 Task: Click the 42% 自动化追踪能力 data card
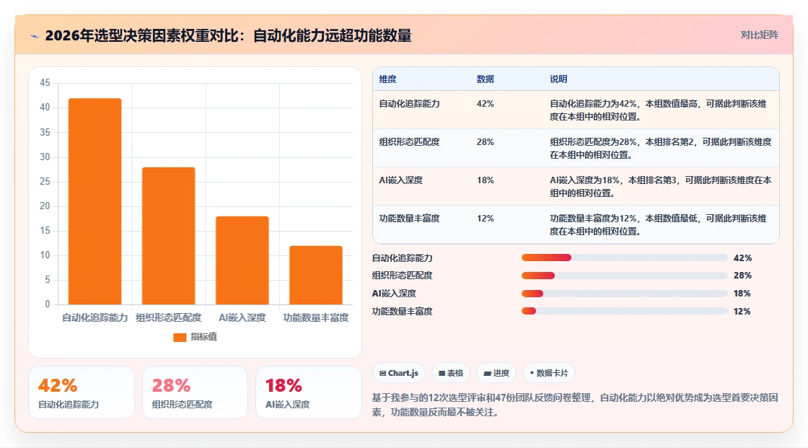pyautogui.click(x=82, y=392)
